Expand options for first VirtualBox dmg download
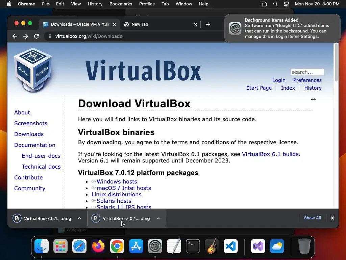This screenshot has width=346, height=260. pos(79,218)
